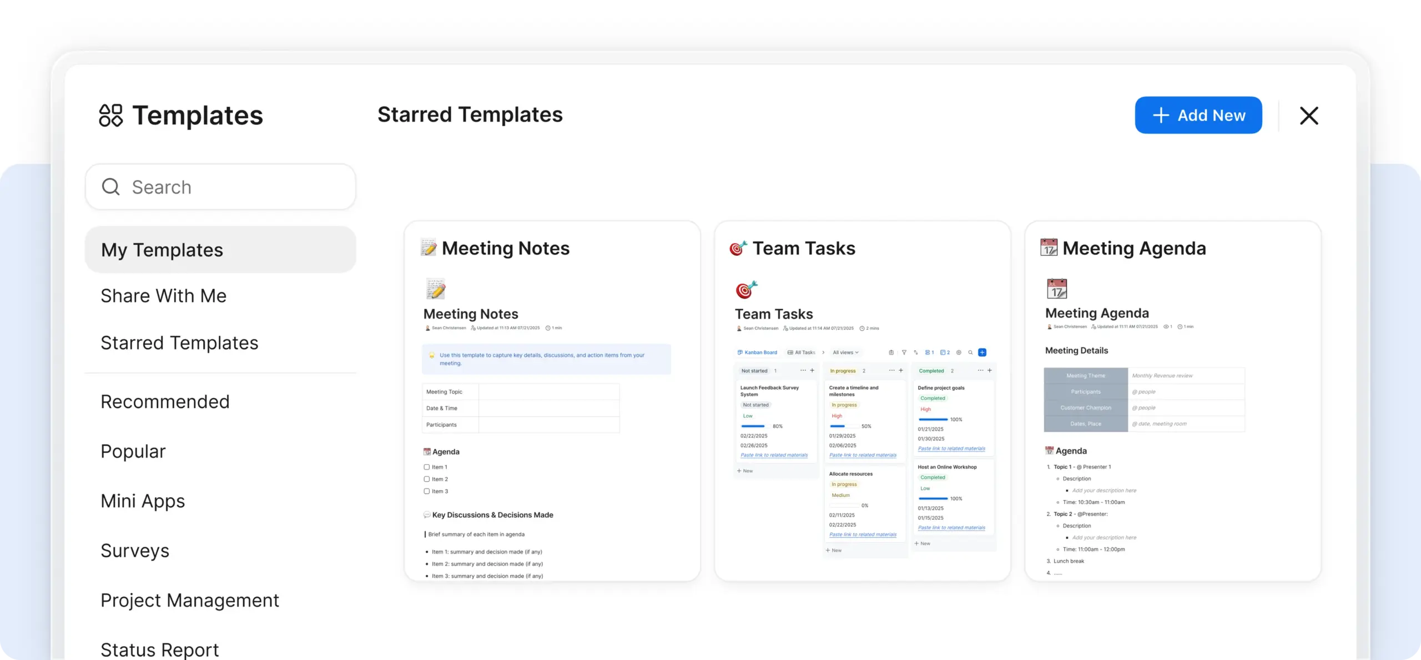Screen dimensions: 1421x660
Task: Click the plus icon on Not started column
Action: click(x=812, y=370)
